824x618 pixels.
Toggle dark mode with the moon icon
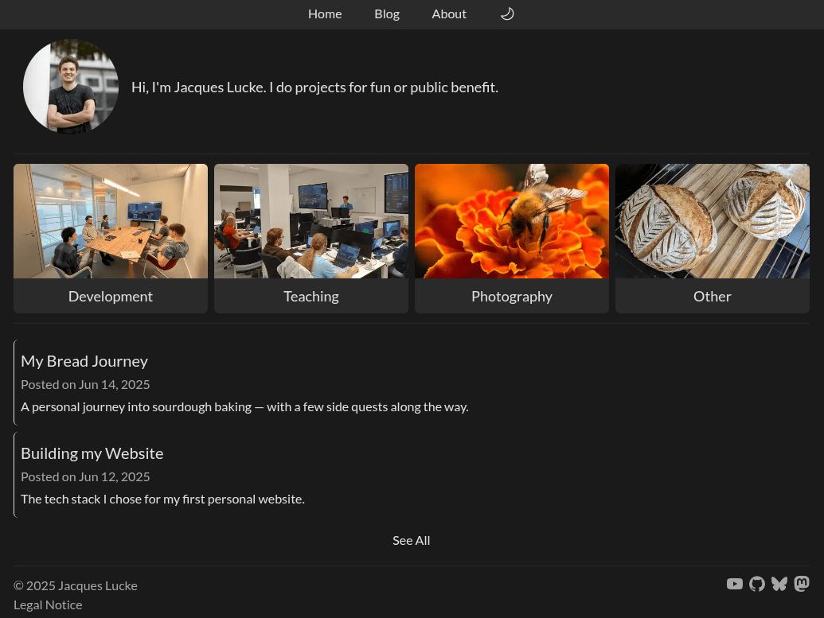click(x=507, y=14)
